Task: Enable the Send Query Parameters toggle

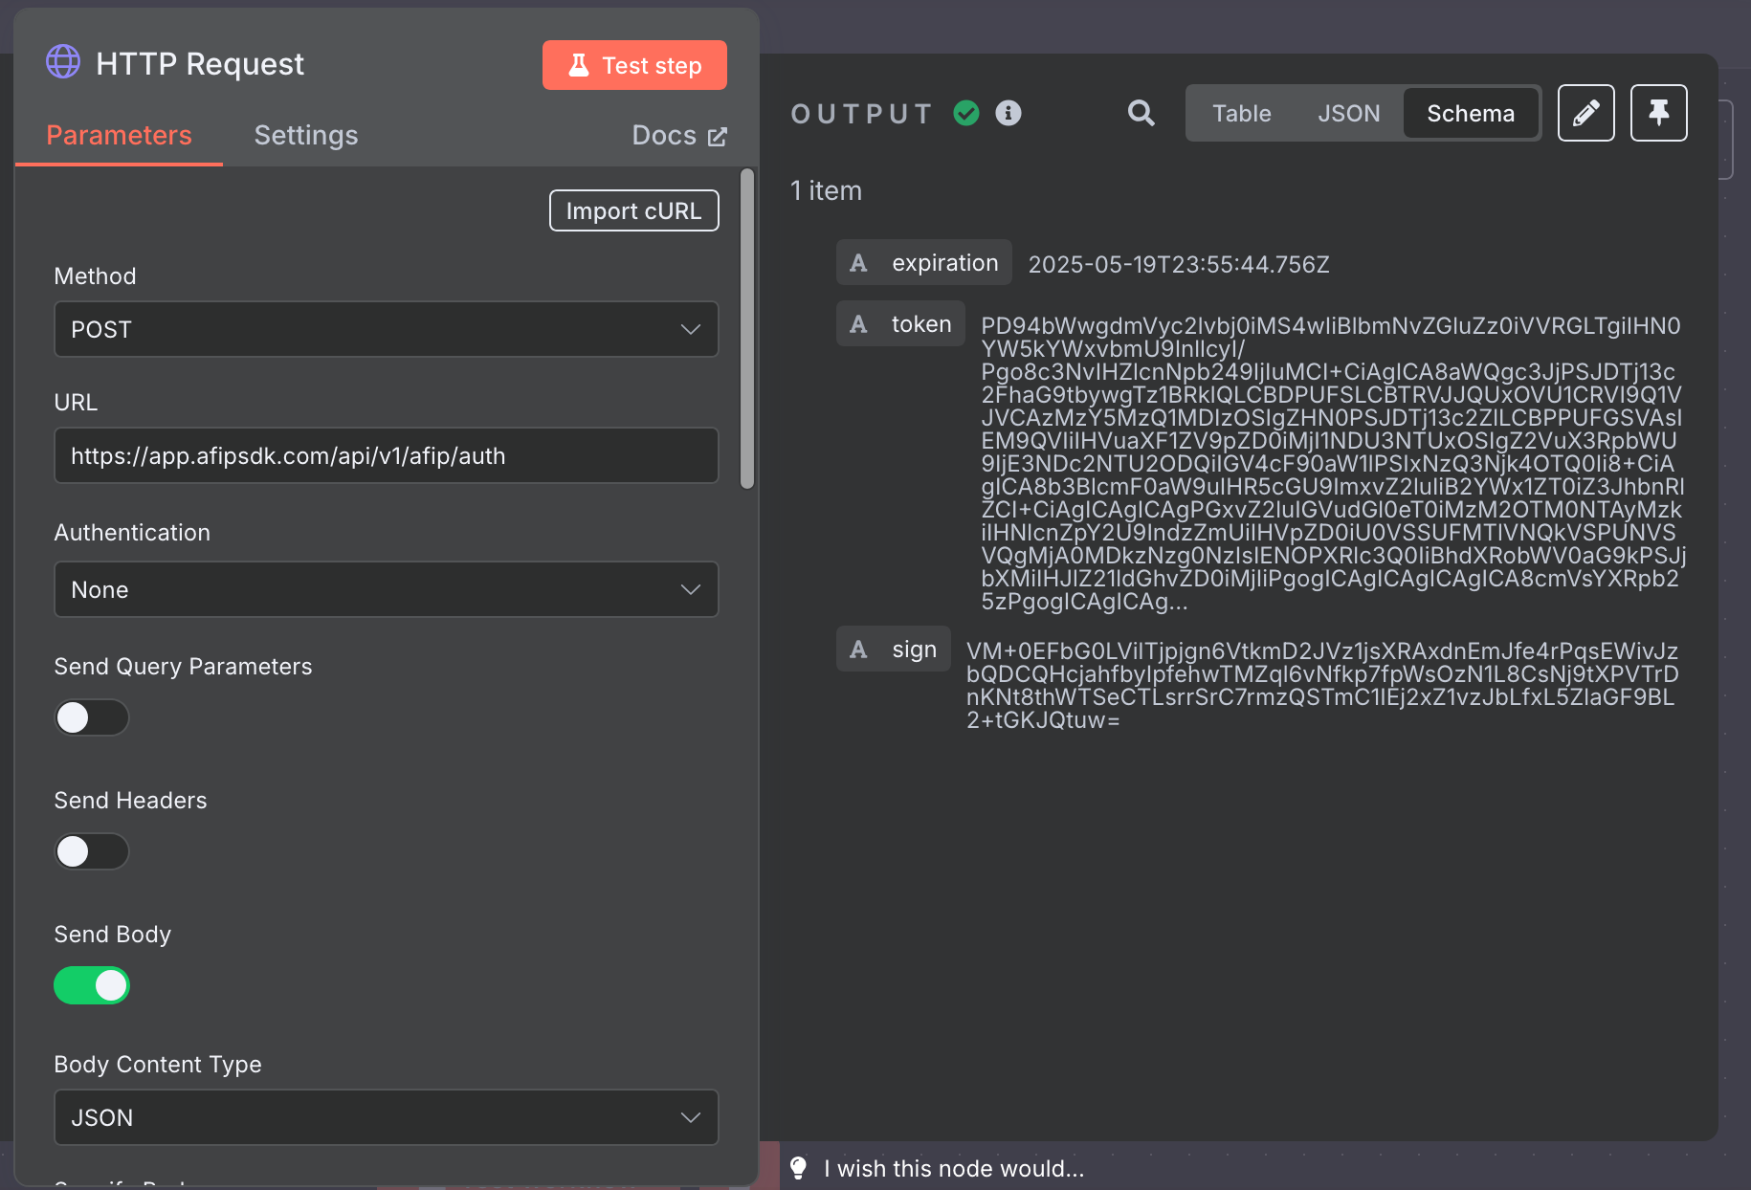Action: (92, 717)
